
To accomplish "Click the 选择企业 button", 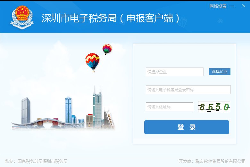I will pyautogui.click(x=220, y=72).
